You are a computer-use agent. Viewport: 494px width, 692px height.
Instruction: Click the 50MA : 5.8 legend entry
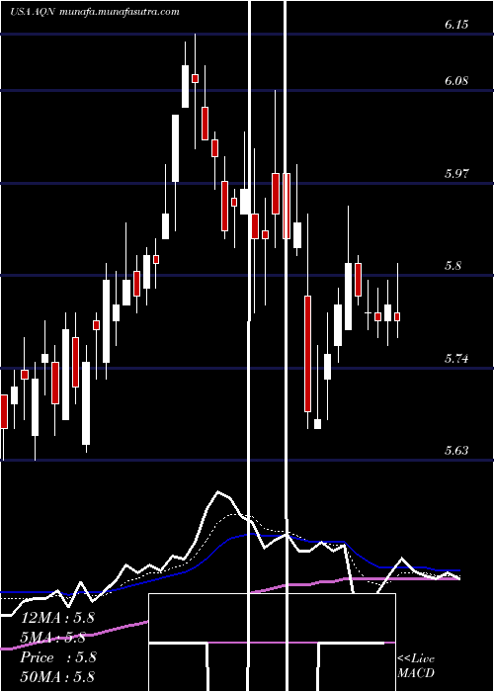coord(57,677)
